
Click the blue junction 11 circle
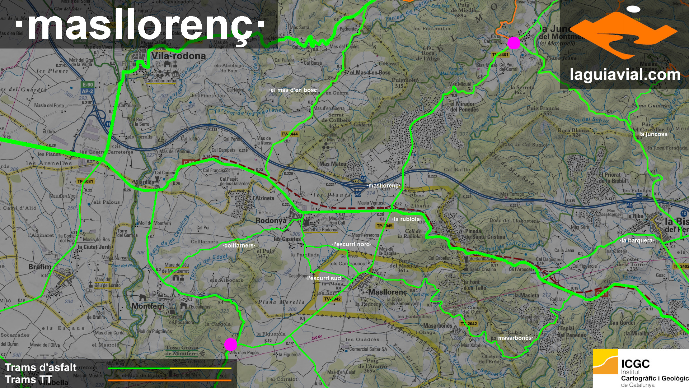pyautogui.click(x=108, y=124)
